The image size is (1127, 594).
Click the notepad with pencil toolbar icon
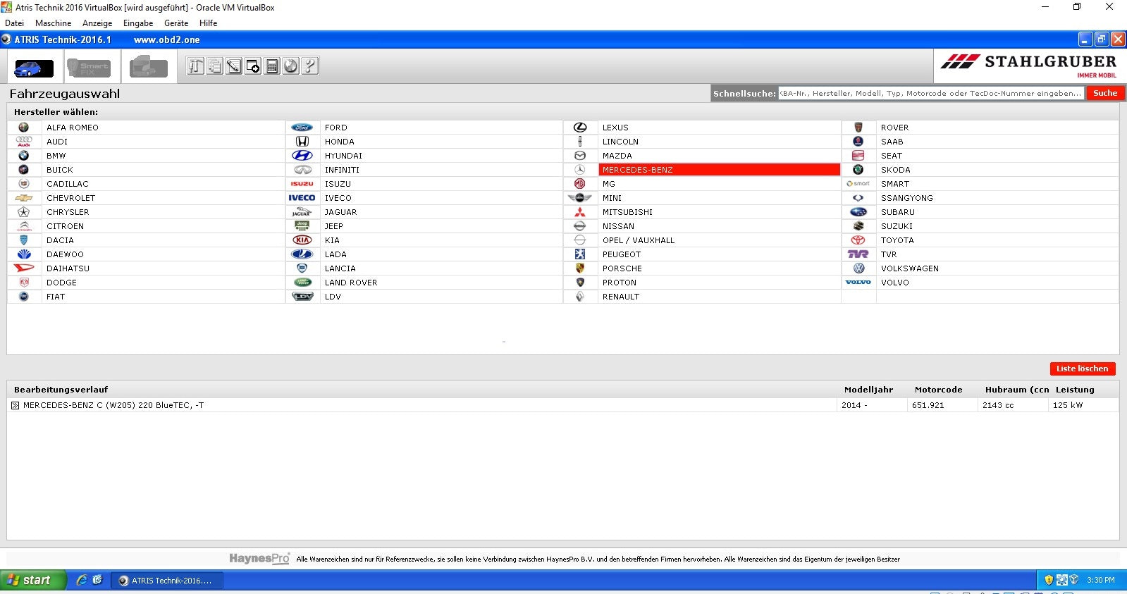coord(233,66)
